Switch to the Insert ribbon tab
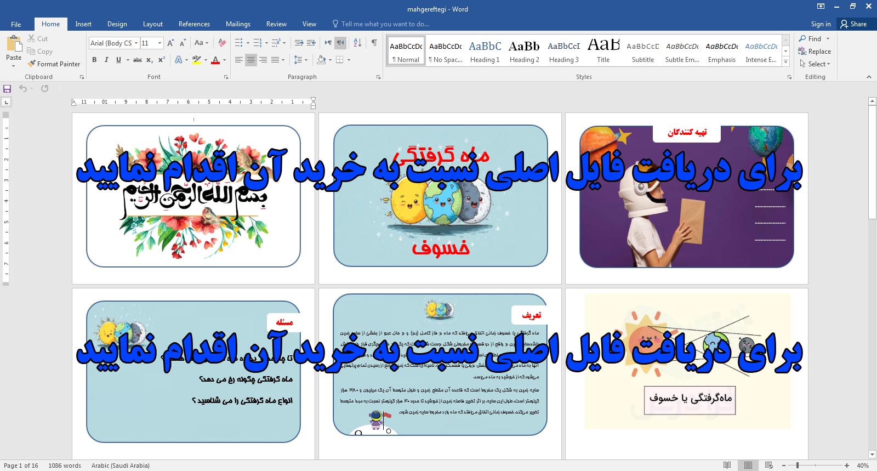The width and height of the screenshot is (877, 471). (x=83, y=24)
